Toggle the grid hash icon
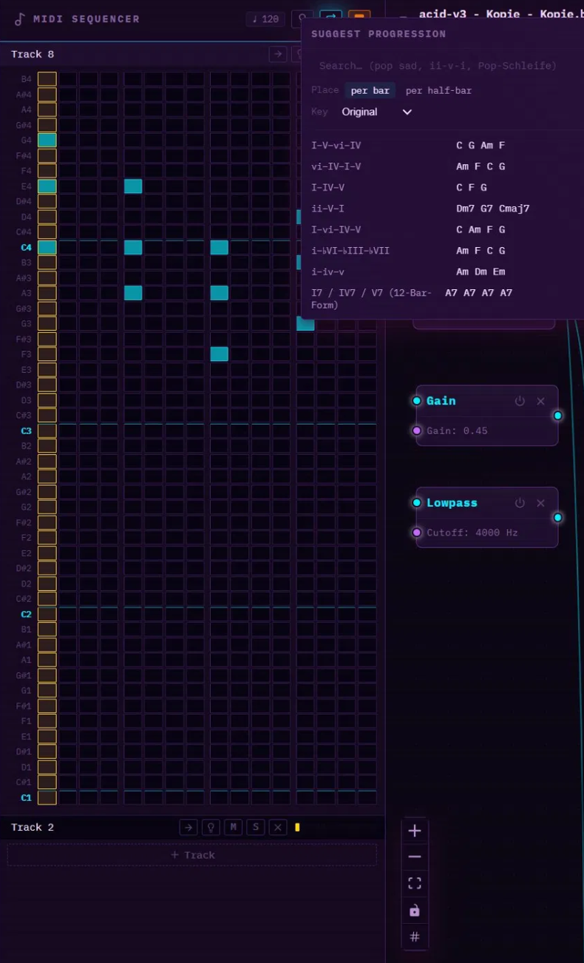The image size is (584, 963). pyautogui.click(x=415, y=937)
